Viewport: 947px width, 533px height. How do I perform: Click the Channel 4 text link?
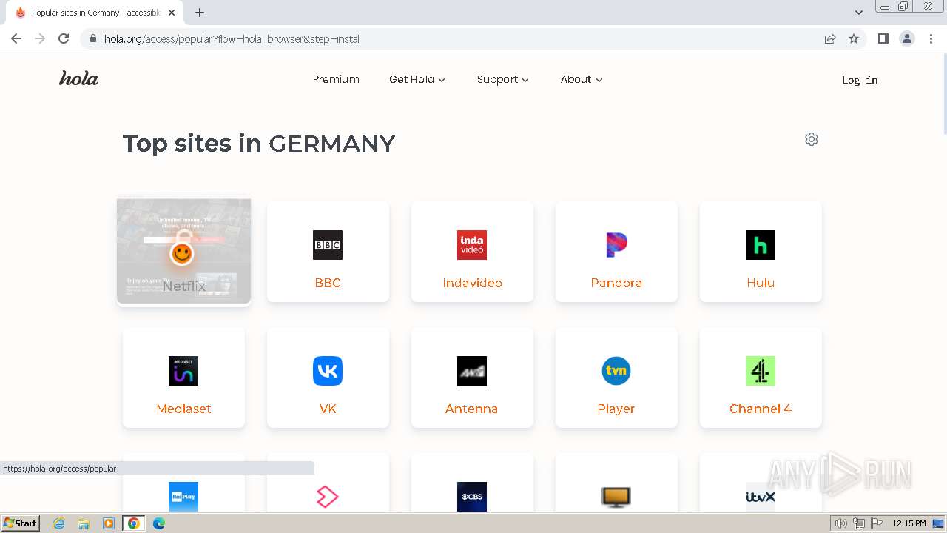761,409
